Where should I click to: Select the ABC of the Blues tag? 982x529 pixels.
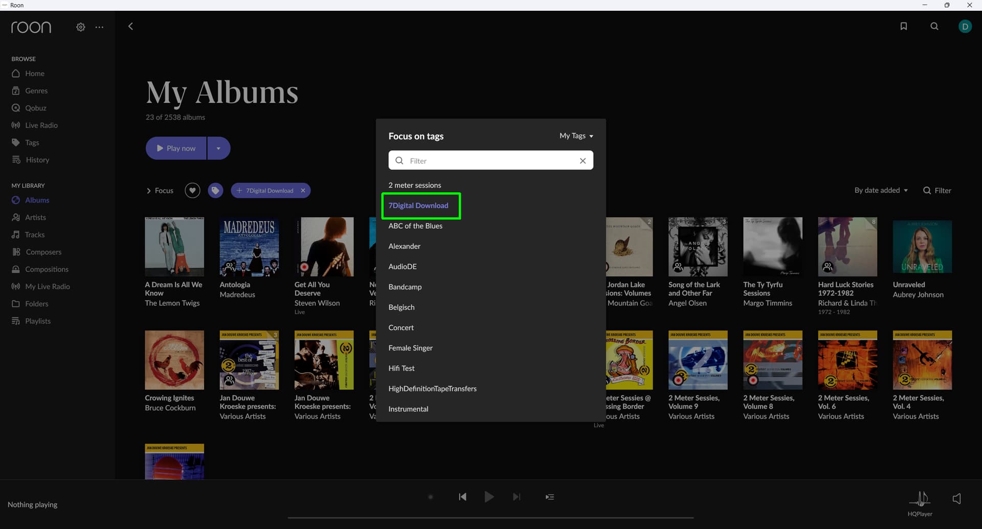pos(415,226)
